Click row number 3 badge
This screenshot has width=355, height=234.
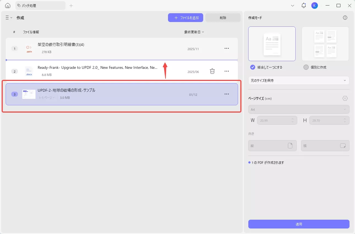15,94
